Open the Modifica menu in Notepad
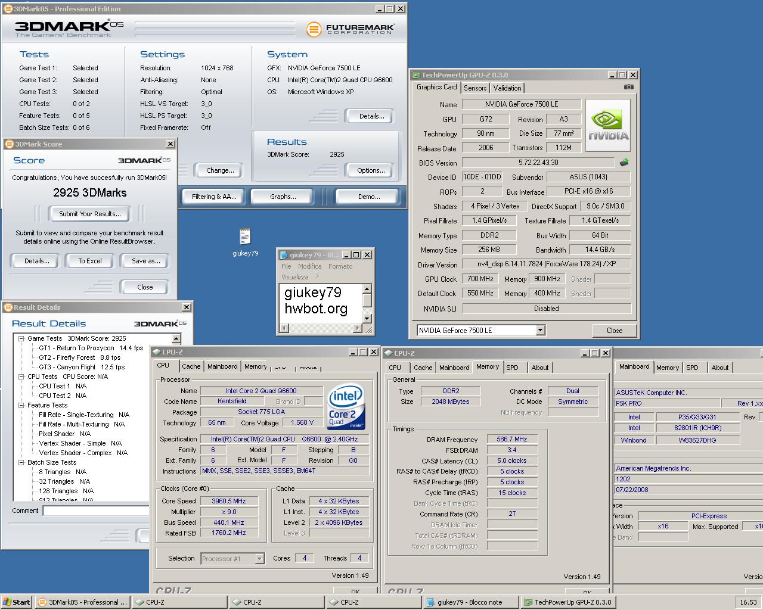 tap(309, 266)
